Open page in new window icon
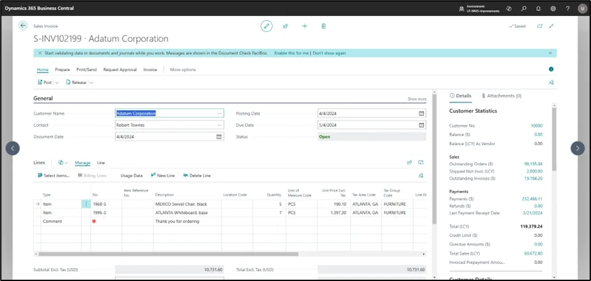Screen dimensions: 591x281 coord(540,26)
